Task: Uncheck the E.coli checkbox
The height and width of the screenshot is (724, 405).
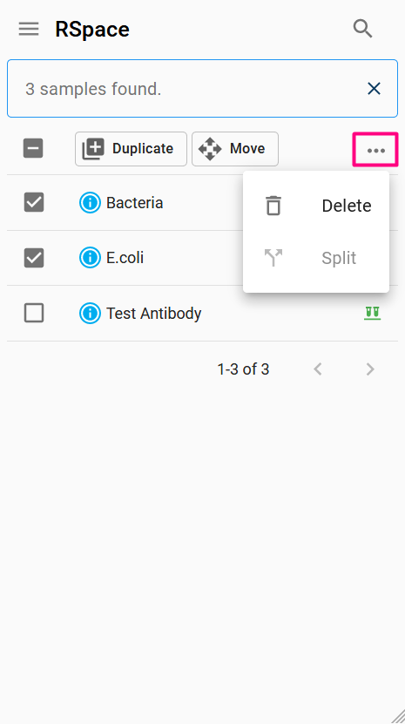Action: 34,258
